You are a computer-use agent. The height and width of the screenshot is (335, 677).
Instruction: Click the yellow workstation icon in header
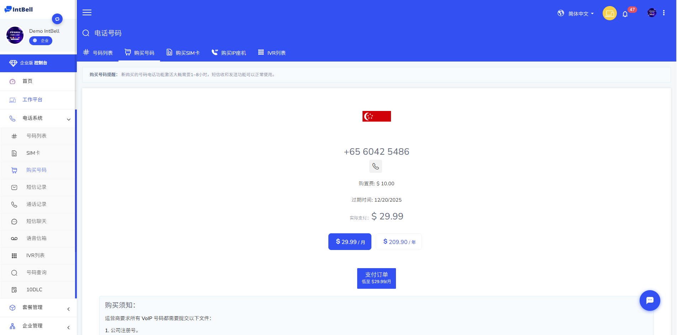[609, 14]
